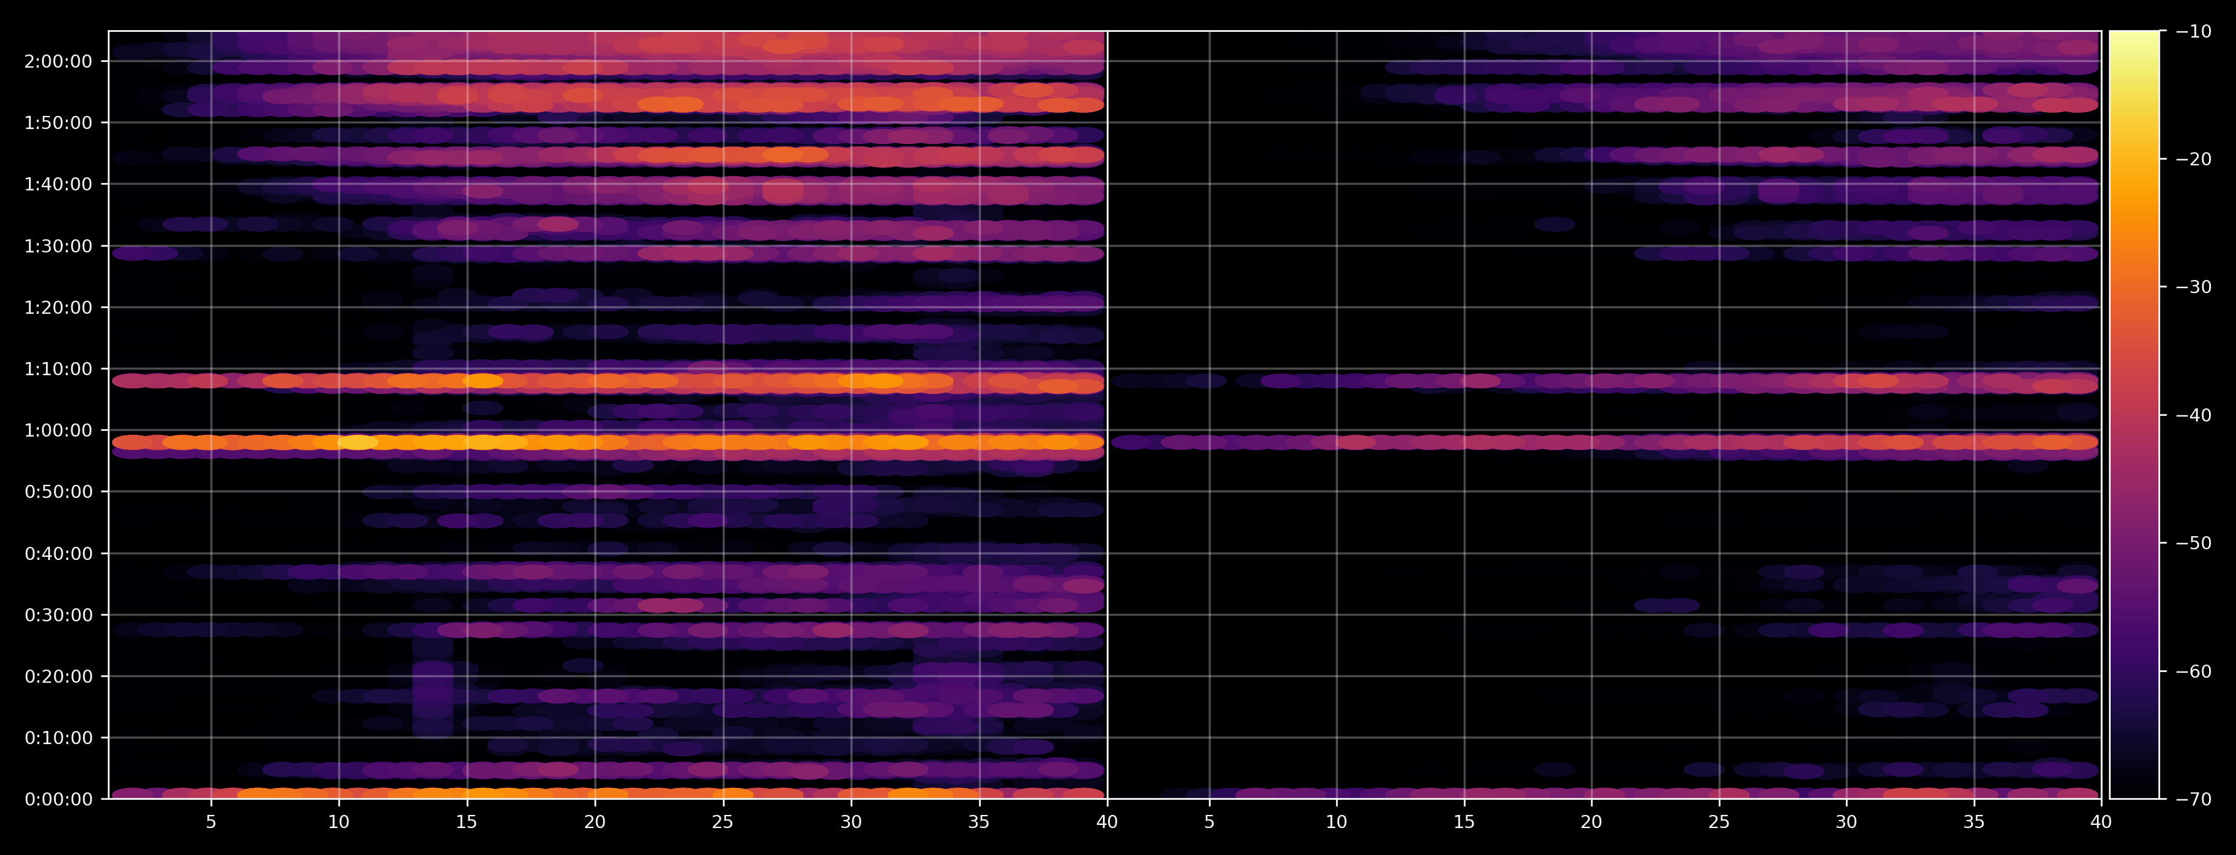Click the 0:40:00 y-axis tick label

[x=58, y=554]
